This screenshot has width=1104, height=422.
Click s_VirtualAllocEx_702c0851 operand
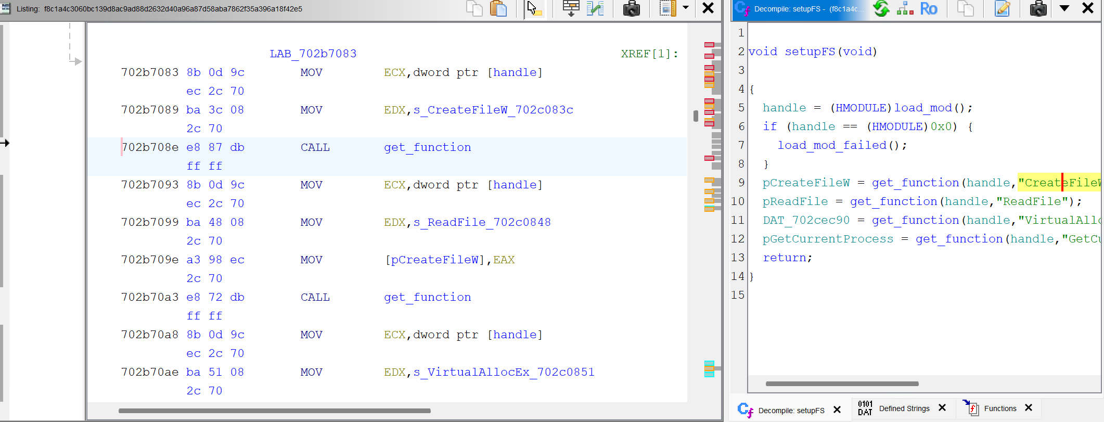point(504,372)
